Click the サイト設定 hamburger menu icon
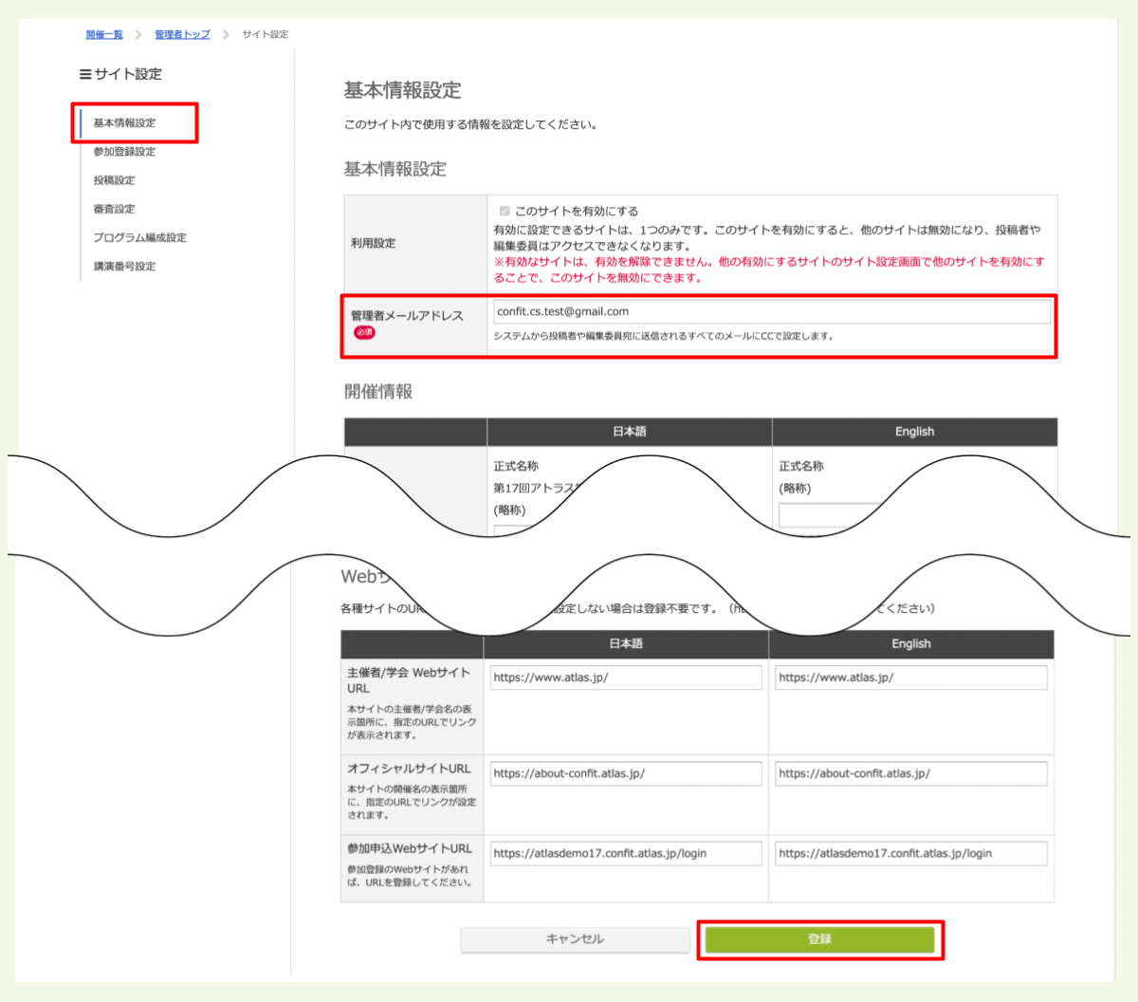 point(84,73)
